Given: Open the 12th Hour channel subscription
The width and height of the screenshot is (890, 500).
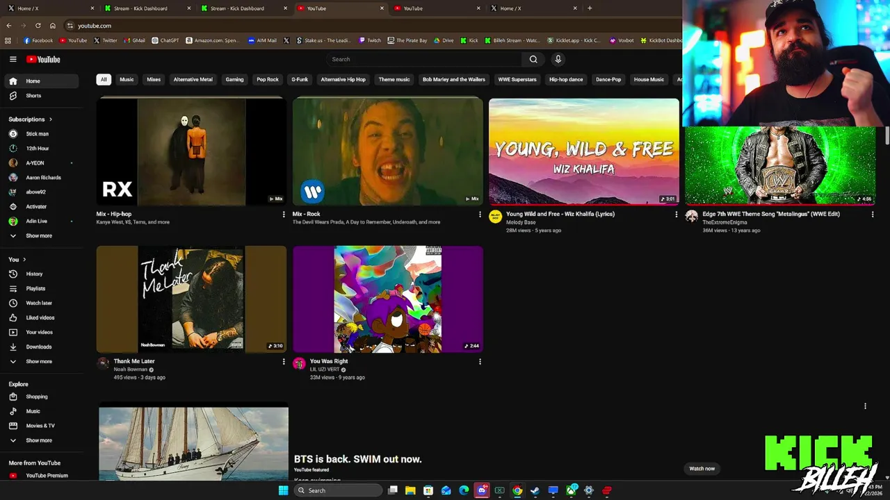Looking at the screenshot, I should (x=42, y=148).
